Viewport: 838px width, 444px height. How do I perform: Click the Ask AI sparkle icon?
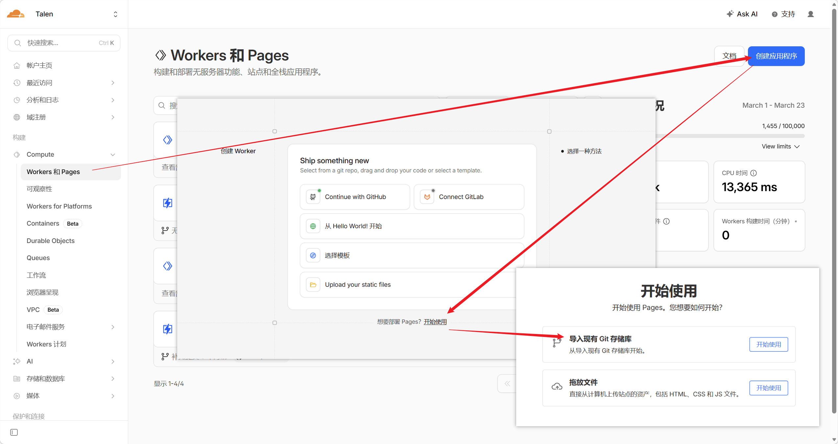(730, 14)
